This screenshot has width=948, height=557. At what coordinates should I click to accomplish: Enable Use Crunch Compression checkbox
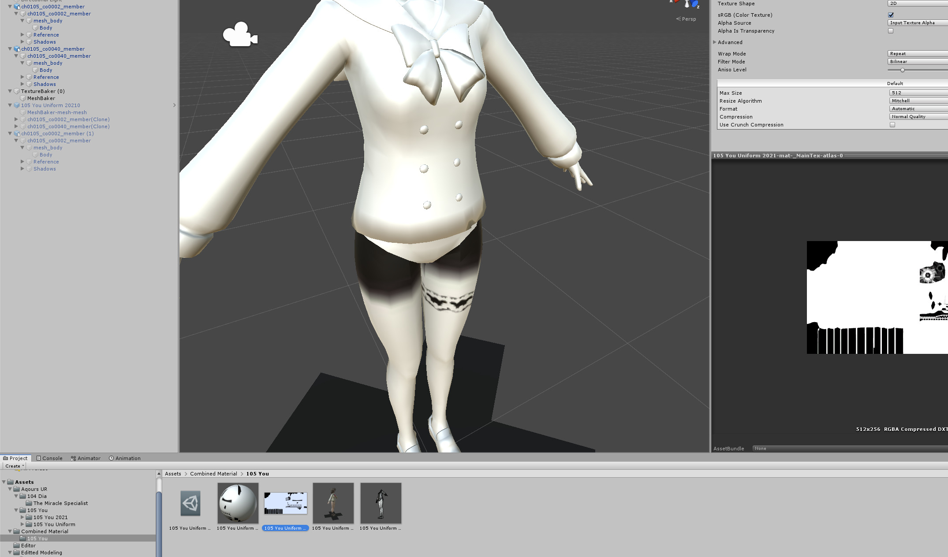[x=892, y=125]
